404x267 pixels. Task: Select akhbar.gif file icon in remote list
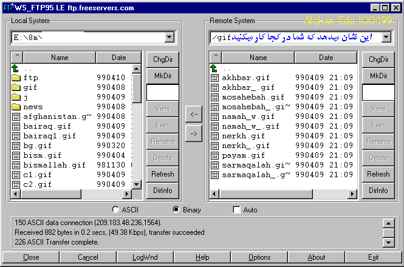(214, 78)
